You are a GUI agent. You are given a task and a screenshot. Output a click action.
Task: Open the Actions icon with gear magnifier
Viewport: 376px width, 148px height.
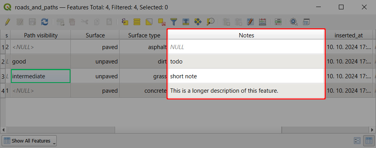click(294, 22)
